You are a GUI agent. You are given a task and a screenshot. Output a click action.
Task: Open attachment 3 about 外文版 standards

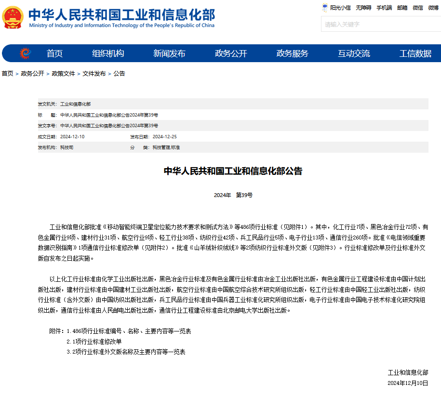click(x=126, y=352)
